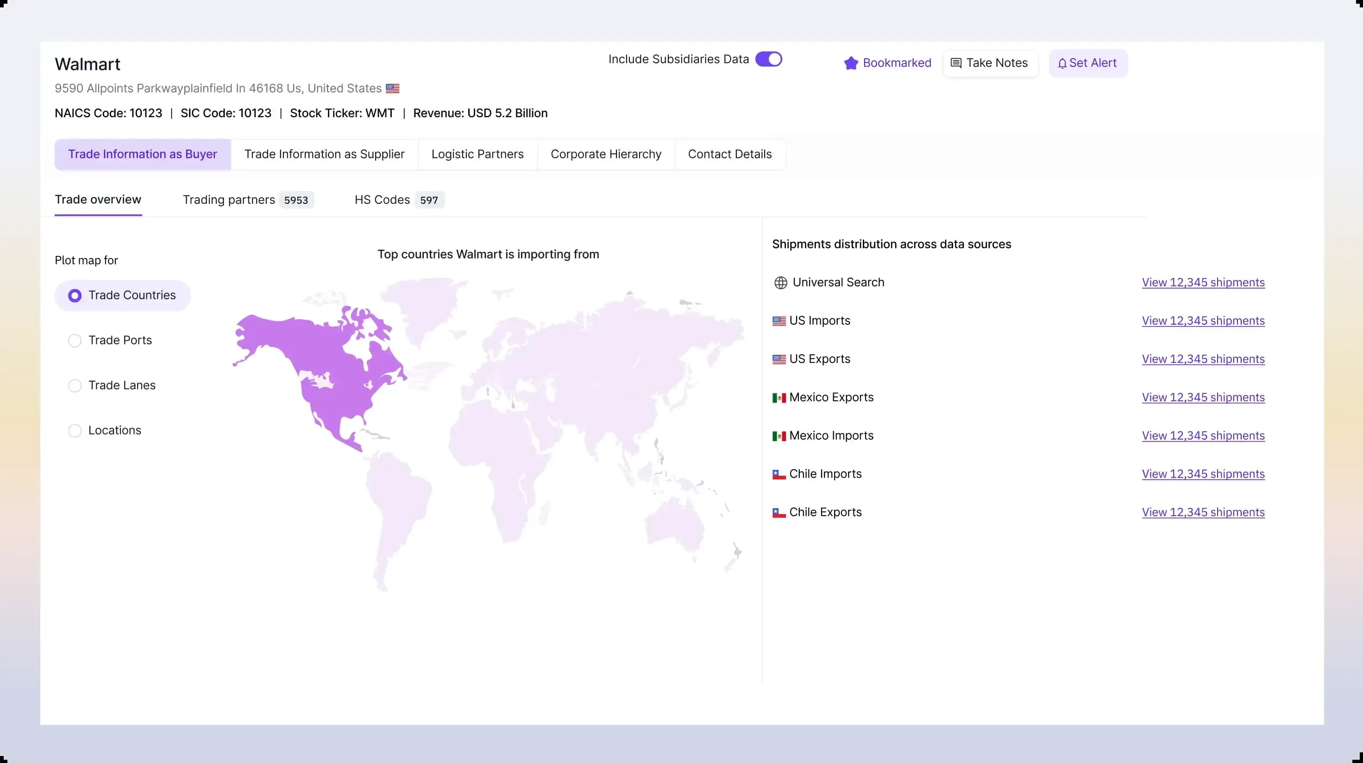
Task: Click the globe icon beside Universal Search
Action: point(780,282)
